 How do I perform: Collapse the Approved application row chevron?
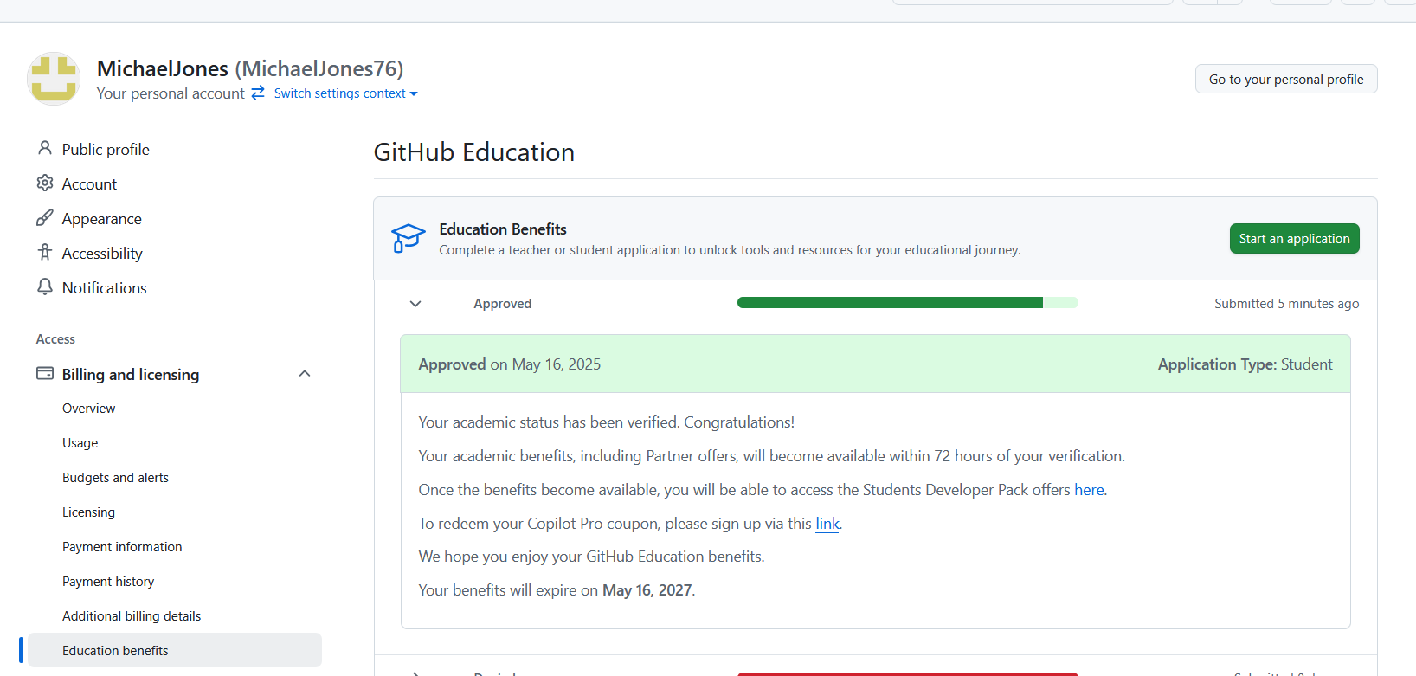(x=415, y=304)
